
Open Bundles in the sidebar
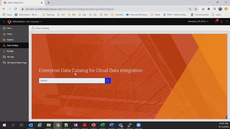14,51
